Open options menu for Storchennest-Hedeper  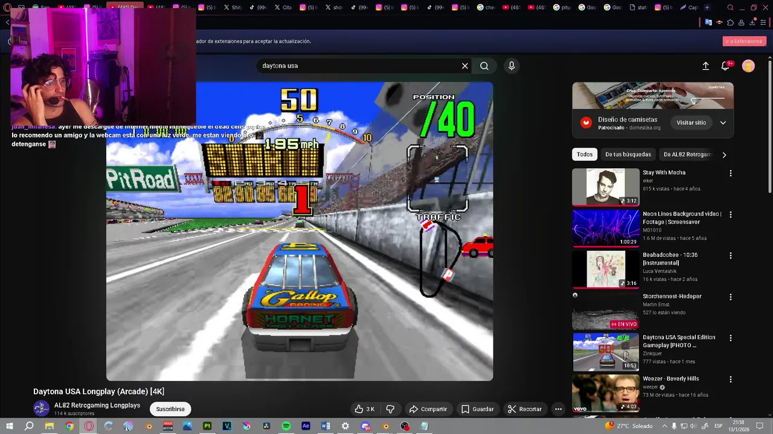click(731, 297)
